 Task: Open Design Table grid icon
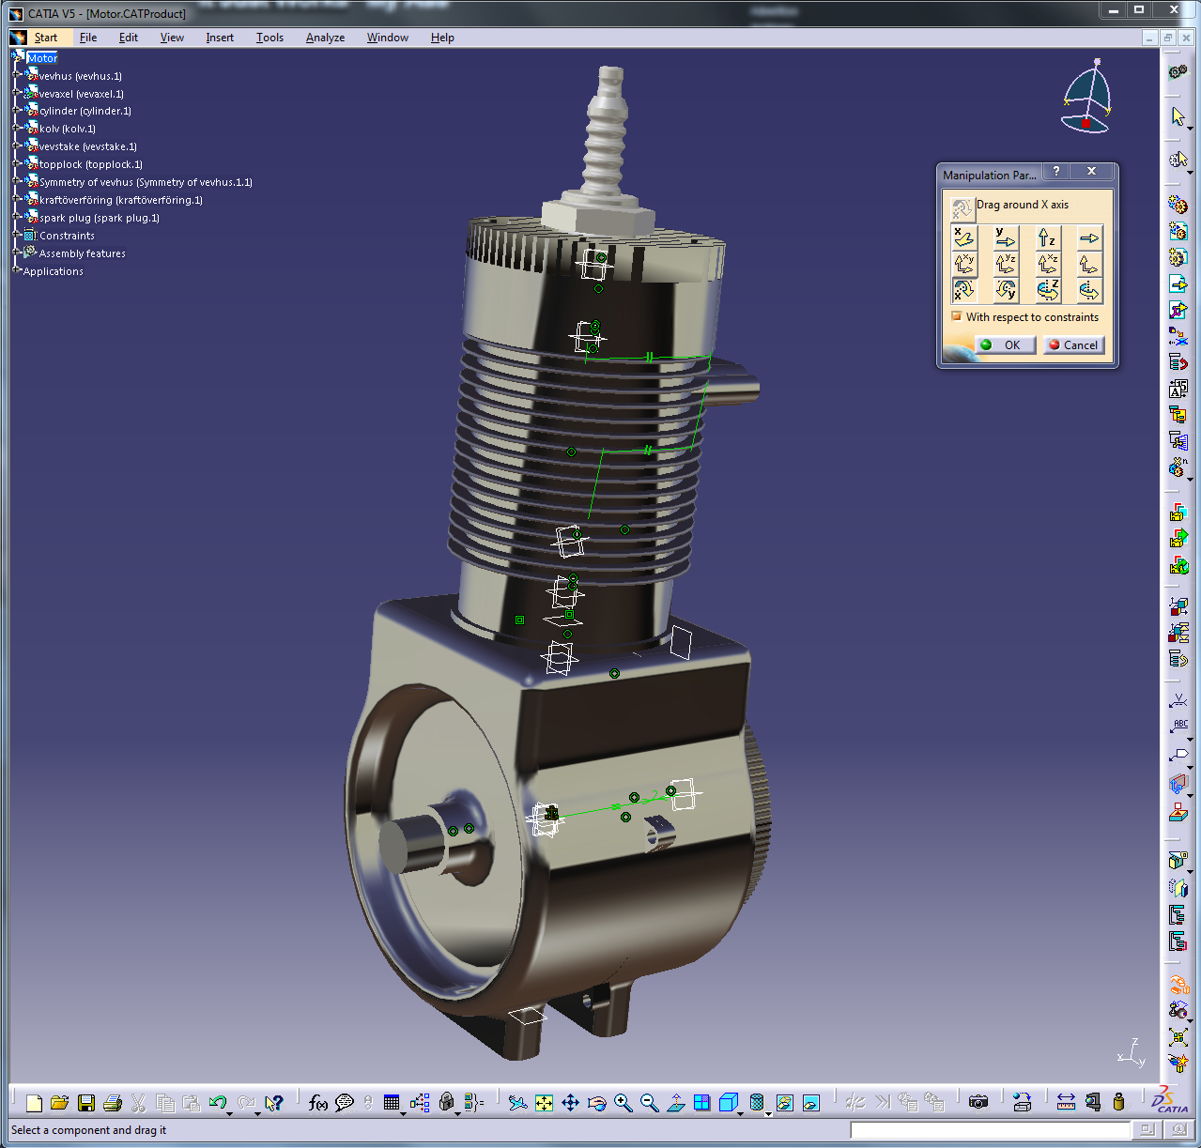coord(393,1103)
